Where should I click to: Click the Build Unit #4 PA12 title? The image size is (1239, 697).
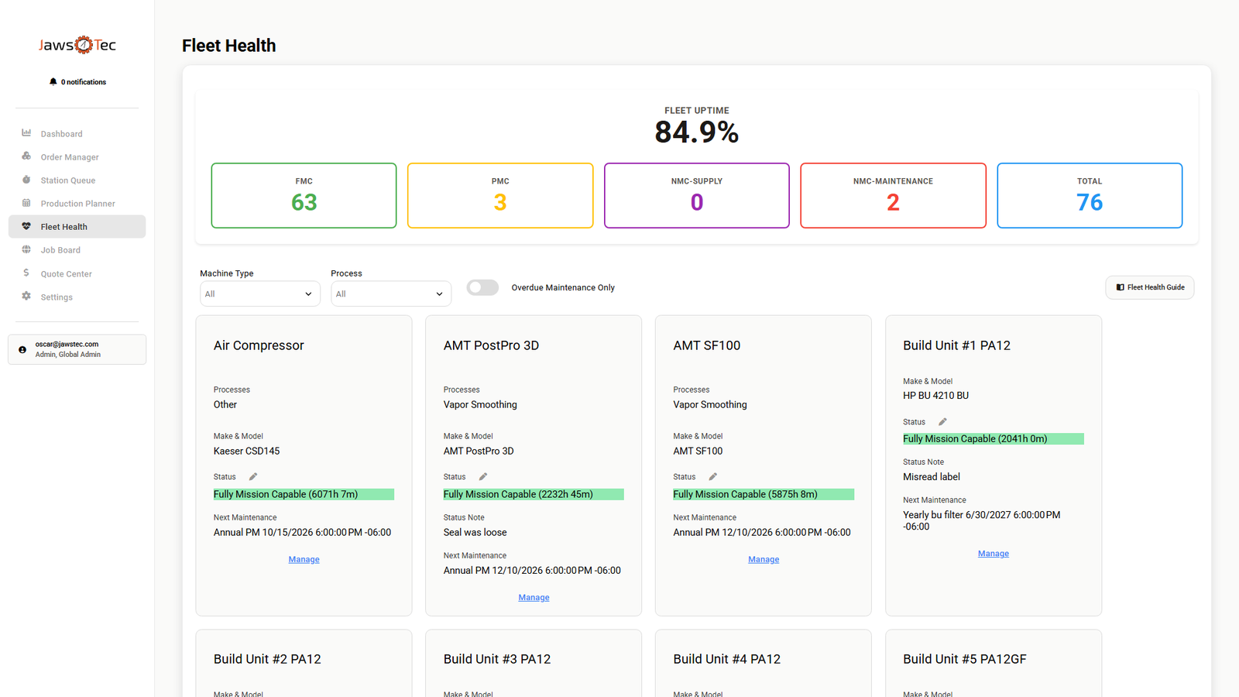pyautogui.click(x=727, y=659)
